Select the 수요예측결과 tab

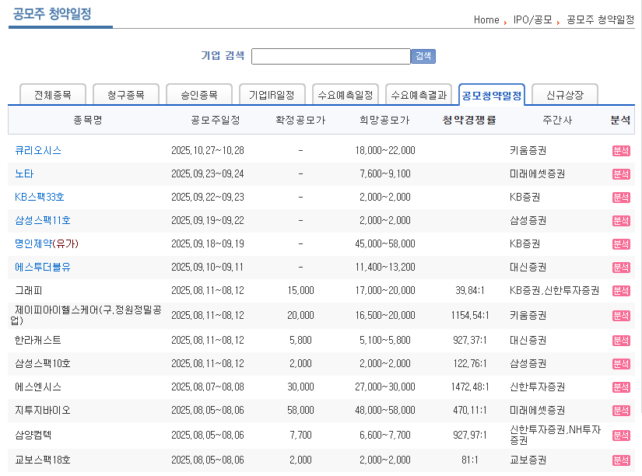(419, 95)
